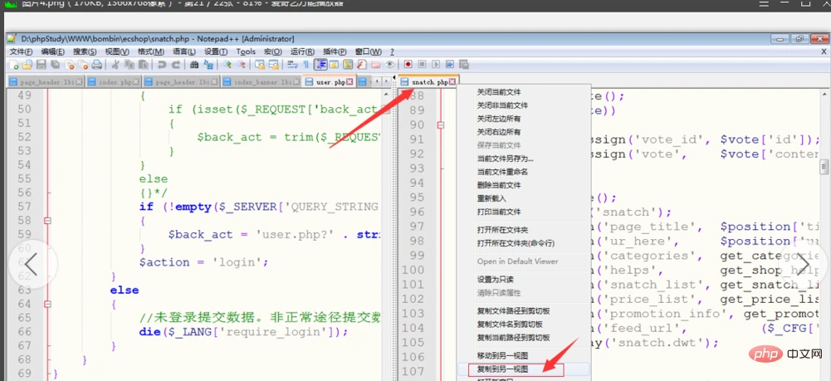Start macro recording with the red dot
This screenshot has height=381, width=831.
408,65
